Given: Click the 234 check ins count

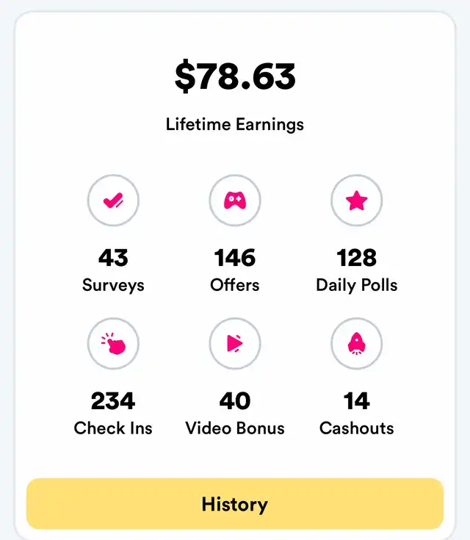Looking at the screenshot, I should [x=113, y=401].
